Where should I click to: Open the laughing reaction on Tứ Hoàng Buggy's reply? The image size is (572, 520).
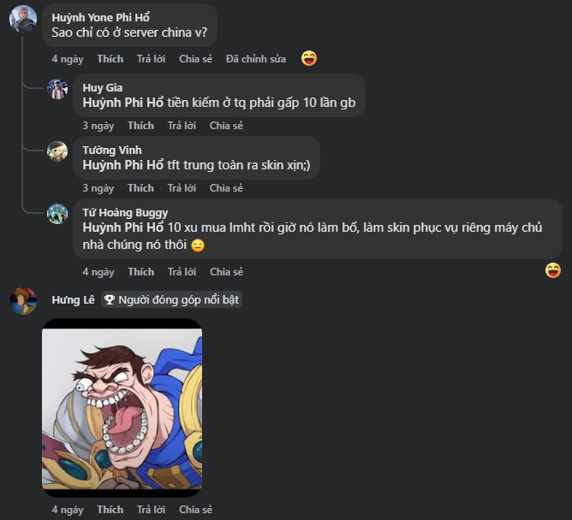pyautogui.click(x=553, y=270)
